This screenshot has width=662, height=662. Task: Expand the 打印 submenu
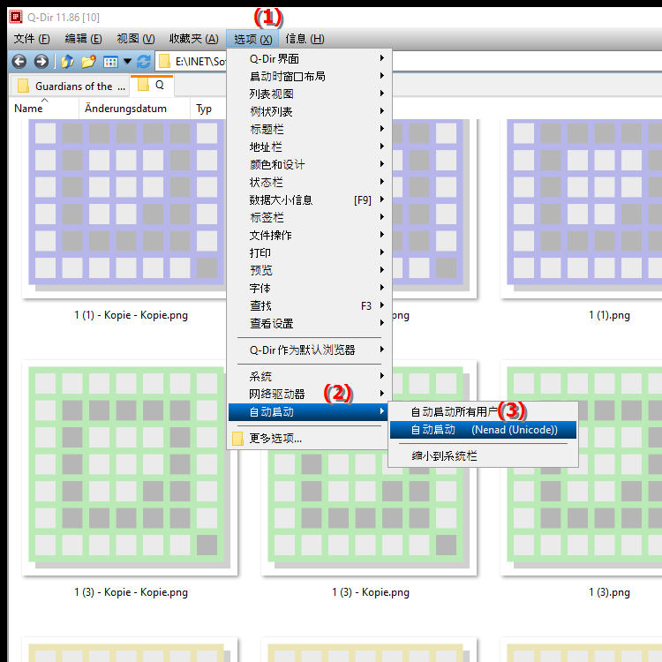(309, 252)
